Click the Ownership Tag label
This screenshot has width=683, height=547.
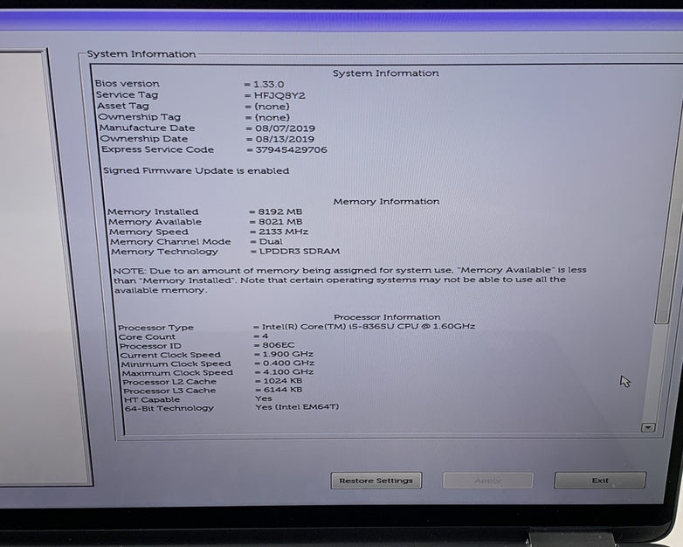(139, 117)
